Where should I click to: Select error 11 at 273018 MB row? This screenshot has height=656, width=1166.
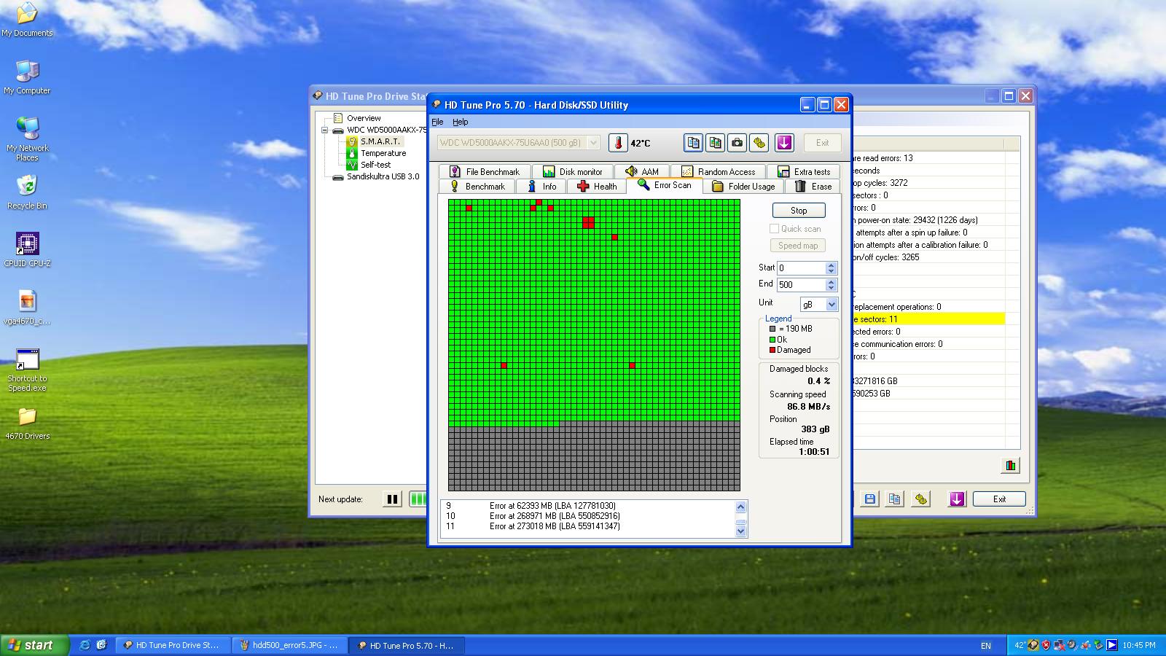click(588, 526)
